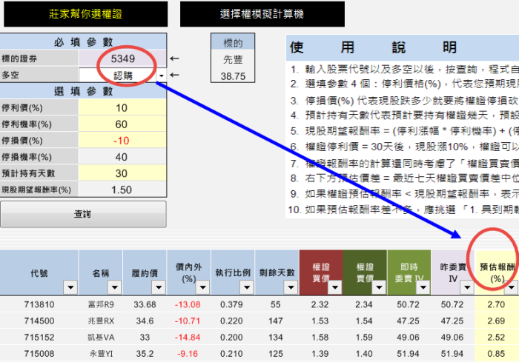The width and height of the screenshot is (519, 362).
Task: Click the moneyness value -13.08
Action: 188,304
